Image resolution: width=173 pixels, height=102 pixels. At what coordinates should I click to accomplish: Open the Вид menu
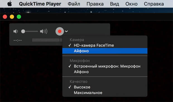[x=114, y=4]
